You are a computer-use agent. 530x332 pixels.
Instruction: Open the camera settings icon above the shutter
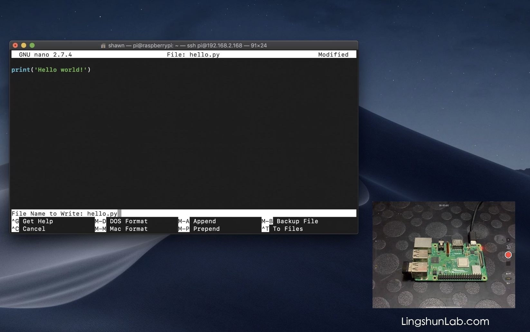click(x=508, y=240)
